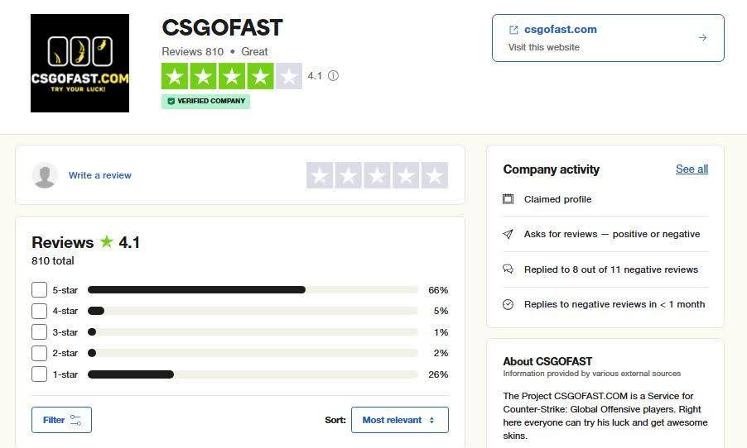Tick the 1-star filter checkbox
Viewport: 747px width, 448px height.
(x=39, y=374)
